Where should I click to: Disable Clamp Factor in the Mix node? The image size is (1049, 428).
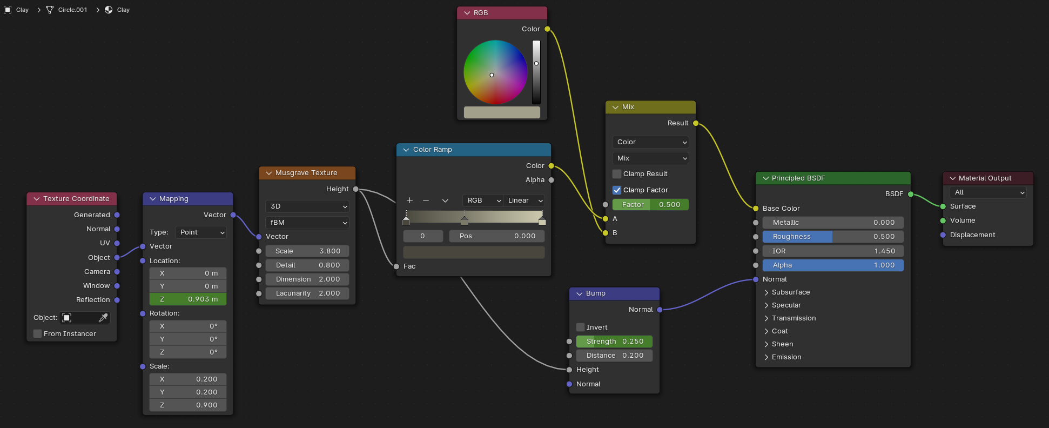click(x=617, y=190)
